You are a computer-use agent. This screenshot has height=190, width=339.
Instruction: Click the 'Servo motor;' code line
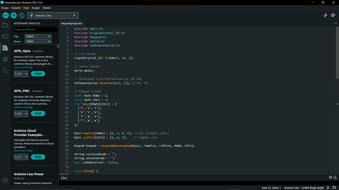tap(84, 71)
